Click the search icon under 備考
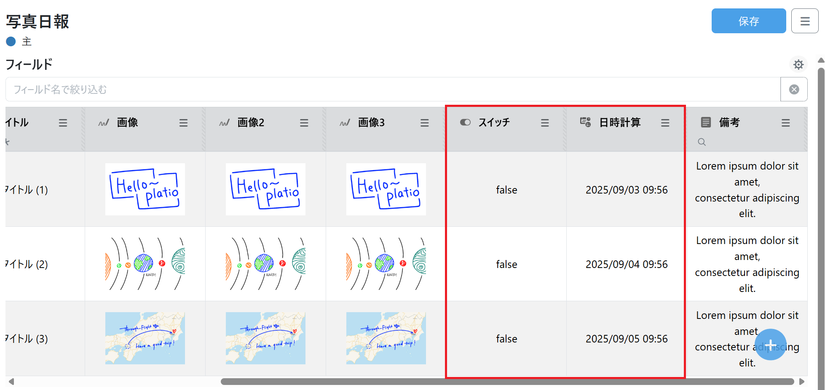 click(702, 142)
